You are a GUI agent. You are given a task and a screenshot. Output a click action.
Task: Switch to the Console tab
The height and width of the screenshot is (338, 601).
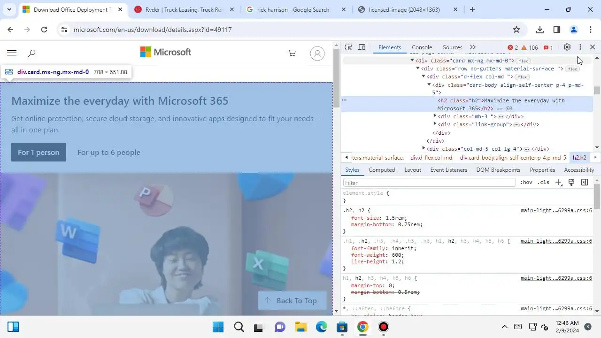pos(422,47)
